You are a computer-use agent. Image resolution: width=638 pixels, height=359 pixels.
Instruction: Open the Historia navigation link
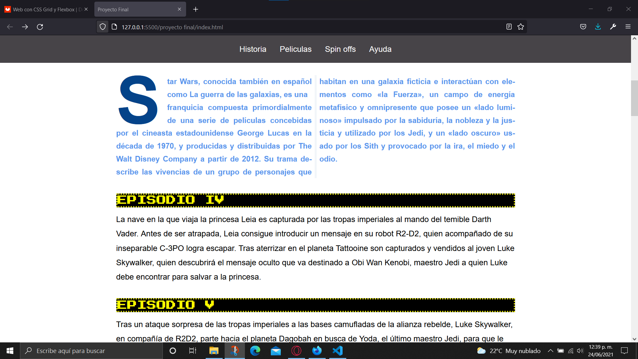coord(253,49)
